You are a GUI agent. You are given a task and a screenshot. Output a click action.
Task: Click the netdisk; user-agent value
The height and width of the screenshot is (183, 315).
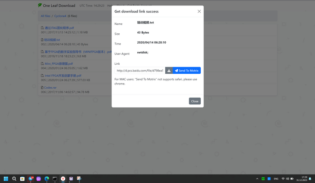143,52
